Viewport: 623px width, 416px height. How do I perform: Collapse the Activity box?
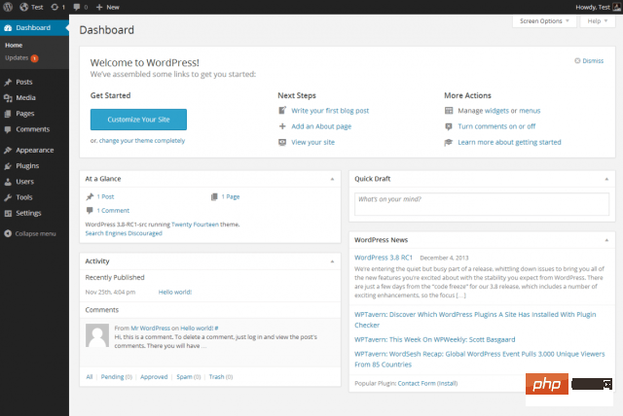pyautogui.click(x=332, y=261)
